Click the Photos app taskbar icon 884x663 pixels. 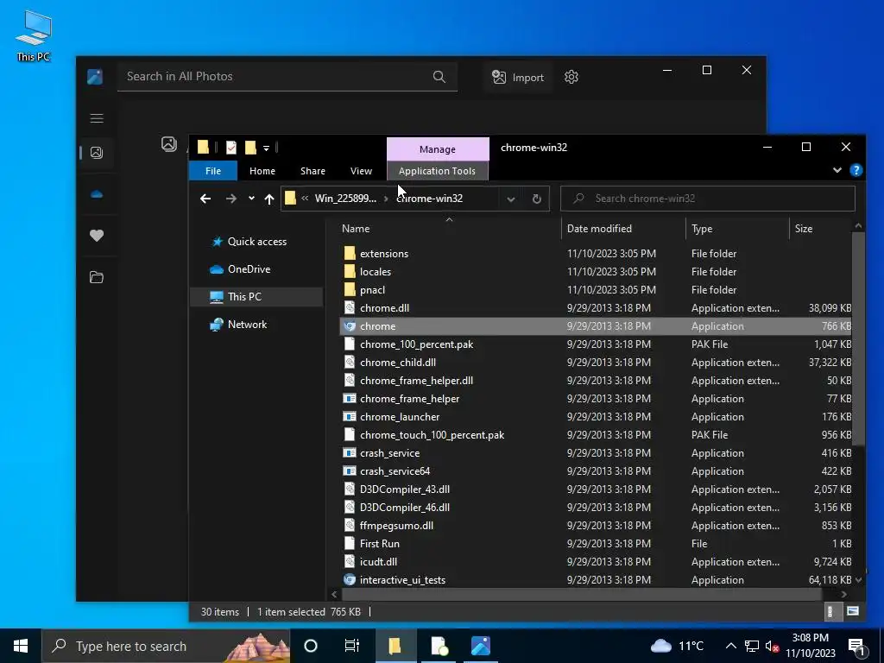(480, 646)
